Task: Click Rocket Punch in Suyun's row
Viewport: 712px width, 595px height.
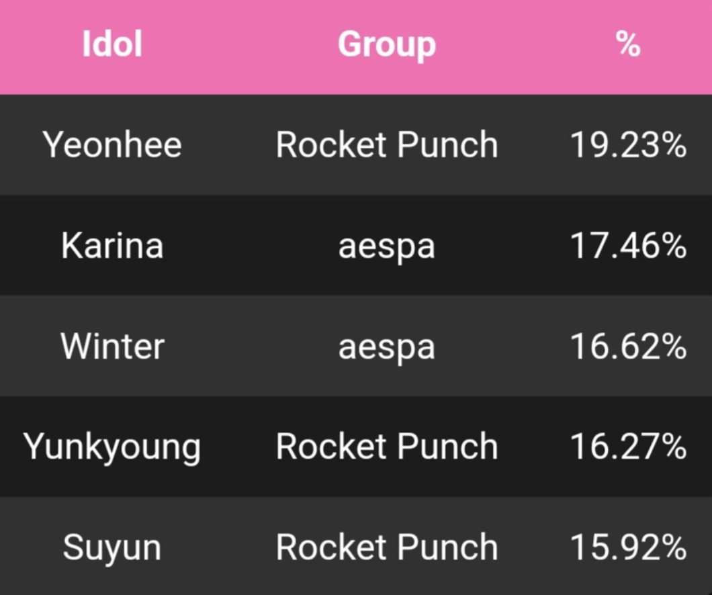Action: tap(386, 548)
